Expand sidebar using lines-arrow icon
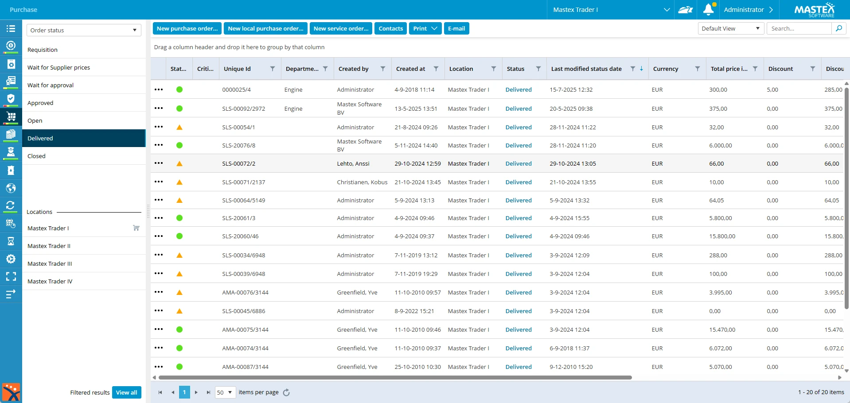 pyautogui.click(x=11, y=294)
